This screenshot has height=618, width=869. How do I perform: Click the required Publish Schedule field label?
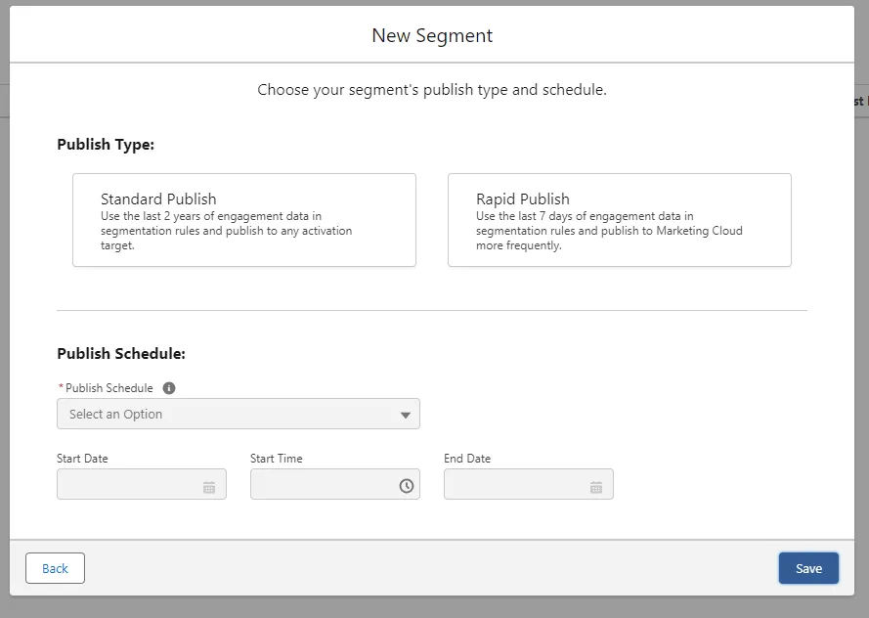(x=109, y=388)
